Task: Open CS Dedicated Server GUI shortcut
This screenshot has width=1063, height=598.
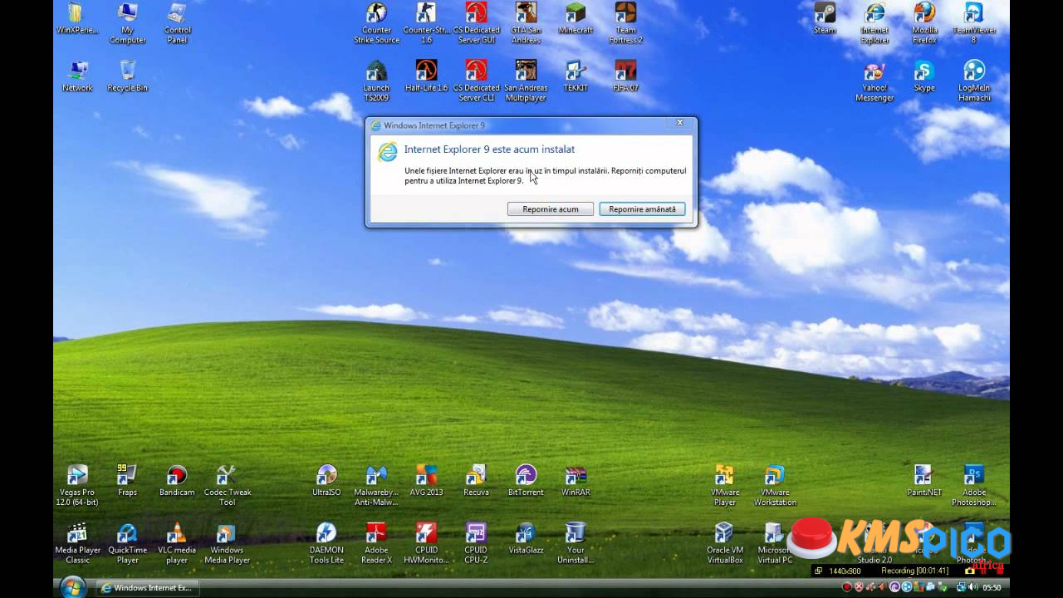Action: point(476,24)
